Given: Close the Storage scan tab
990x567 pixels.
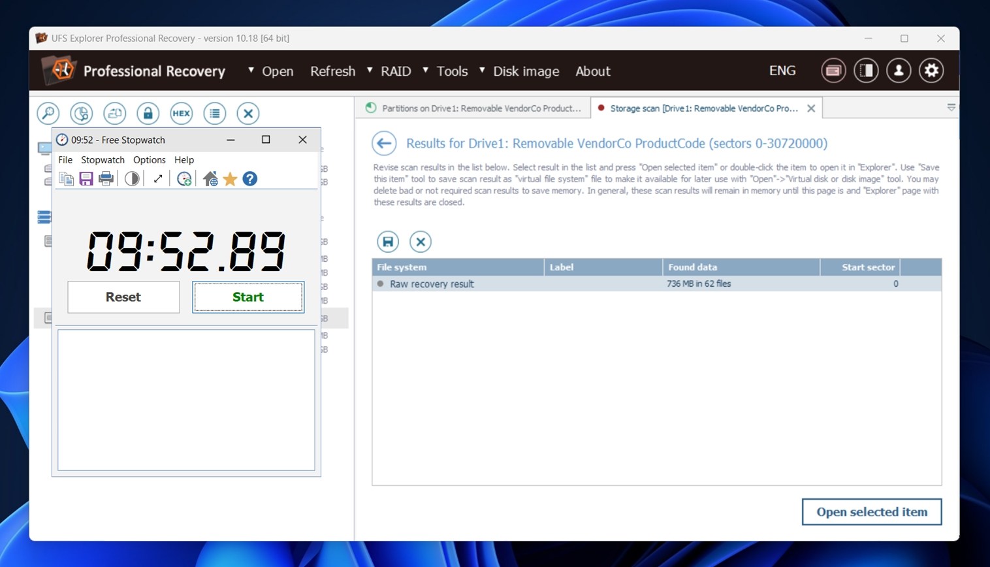Looking at the screenshot, I should tap(811, 108).
